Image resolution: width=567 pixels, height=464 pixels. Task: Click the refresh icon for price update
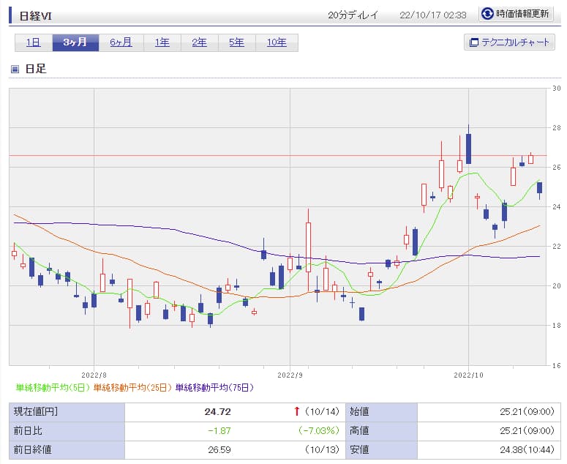coord(487,14)
